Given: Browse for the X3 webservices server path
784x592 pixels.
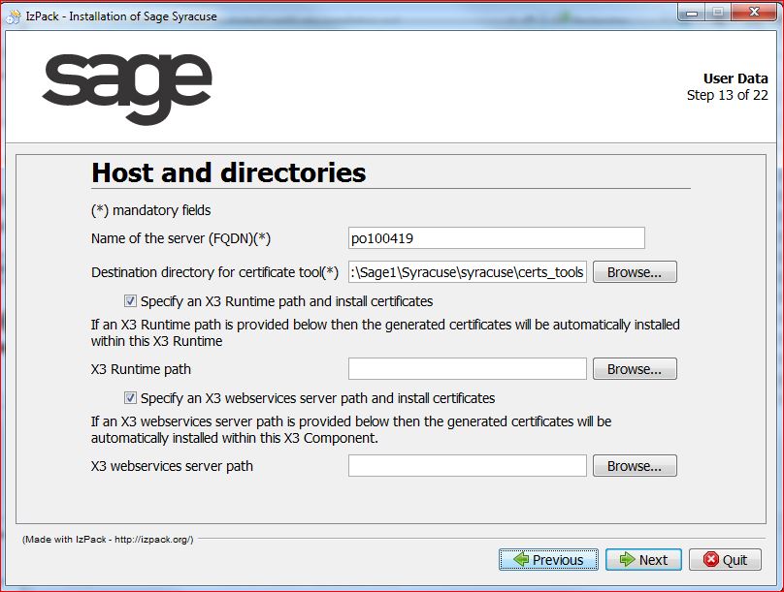Looking at the screenshot, I should (634, 466).
